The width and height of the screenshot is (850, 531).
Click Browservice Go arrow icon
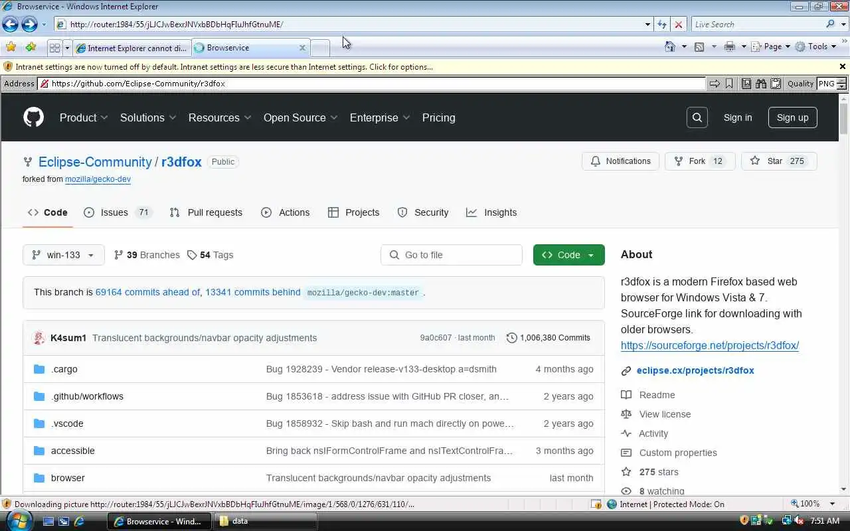click(715, 84)
